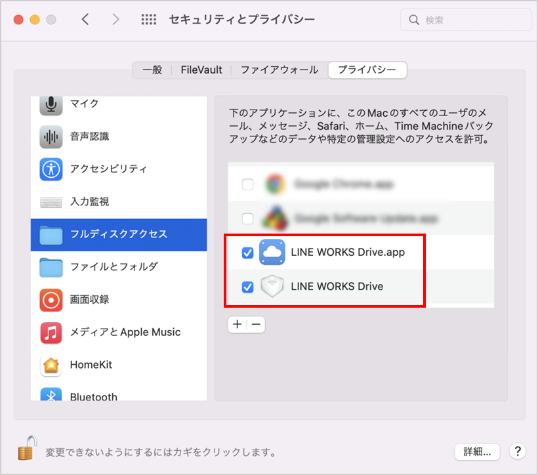Screen dimensions: 538x475
Task: Switch to the FileVault tab
Action: pyautogui.click(x=201, y=70)
